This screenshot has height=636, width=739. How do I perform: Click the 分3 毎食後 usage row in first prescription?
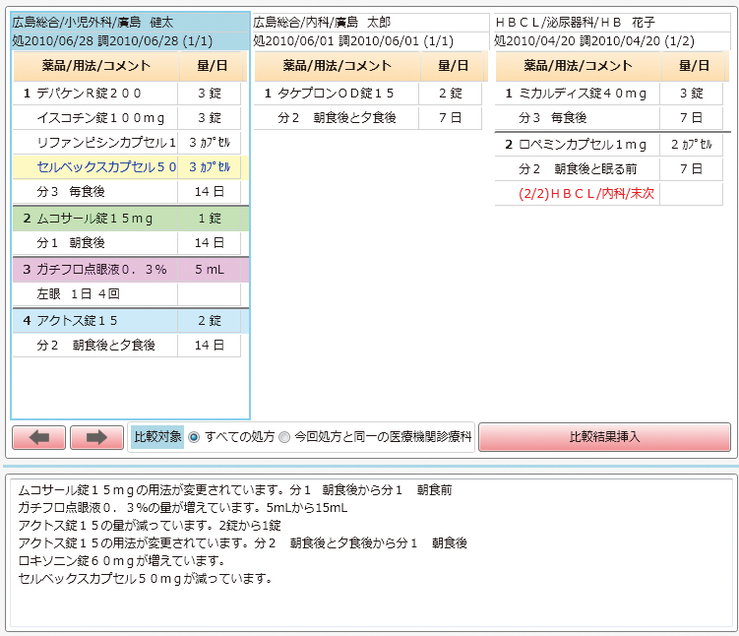click(127, 192)
